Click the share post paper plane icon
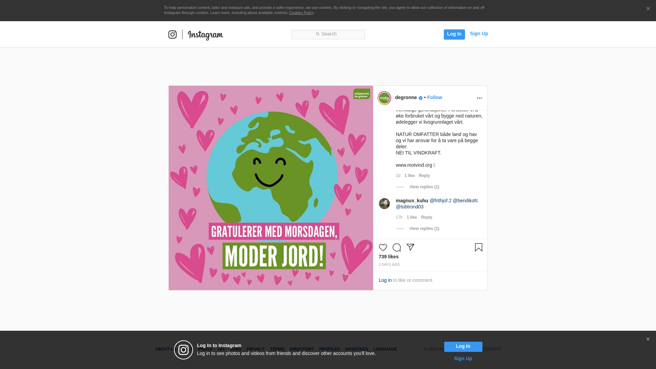 pyautogui.click(x=410, y=247)
